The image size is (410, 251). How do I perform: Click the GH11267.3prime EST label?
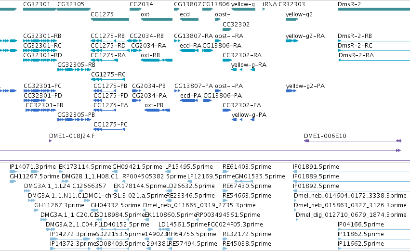[59, 206]
